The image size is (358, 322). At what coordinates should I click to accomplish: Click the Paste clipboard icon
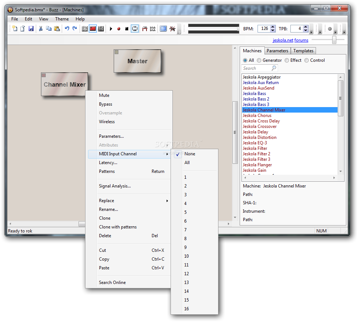pos(57,29)
